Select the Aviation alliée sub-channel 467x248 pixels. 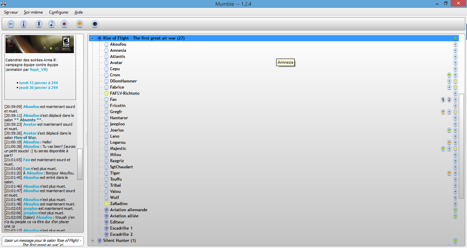click(124, 216)
